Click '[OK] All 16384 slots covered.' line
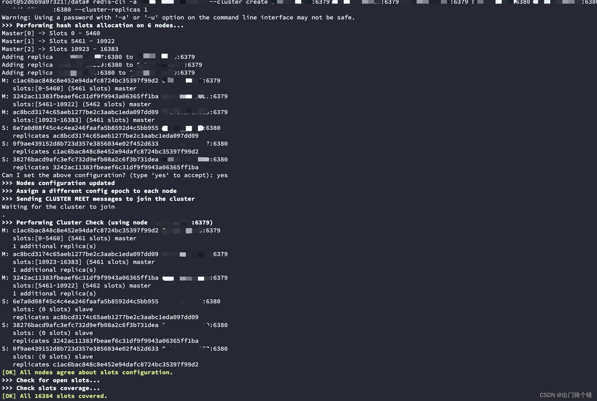Screen dimensions: 597x401 click(x=54, y=396)
